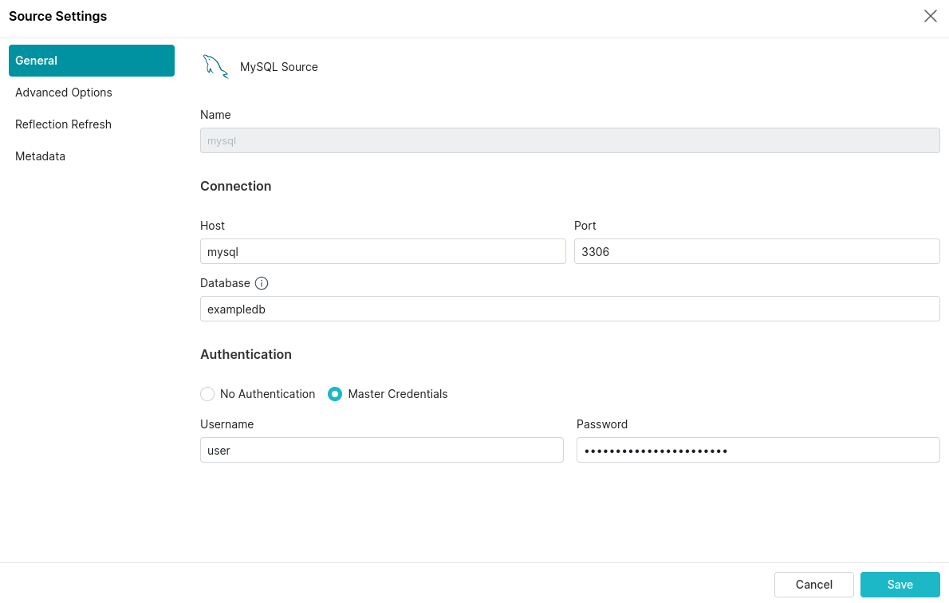Select the Database field containing exampledb

[x=569, y=309]
